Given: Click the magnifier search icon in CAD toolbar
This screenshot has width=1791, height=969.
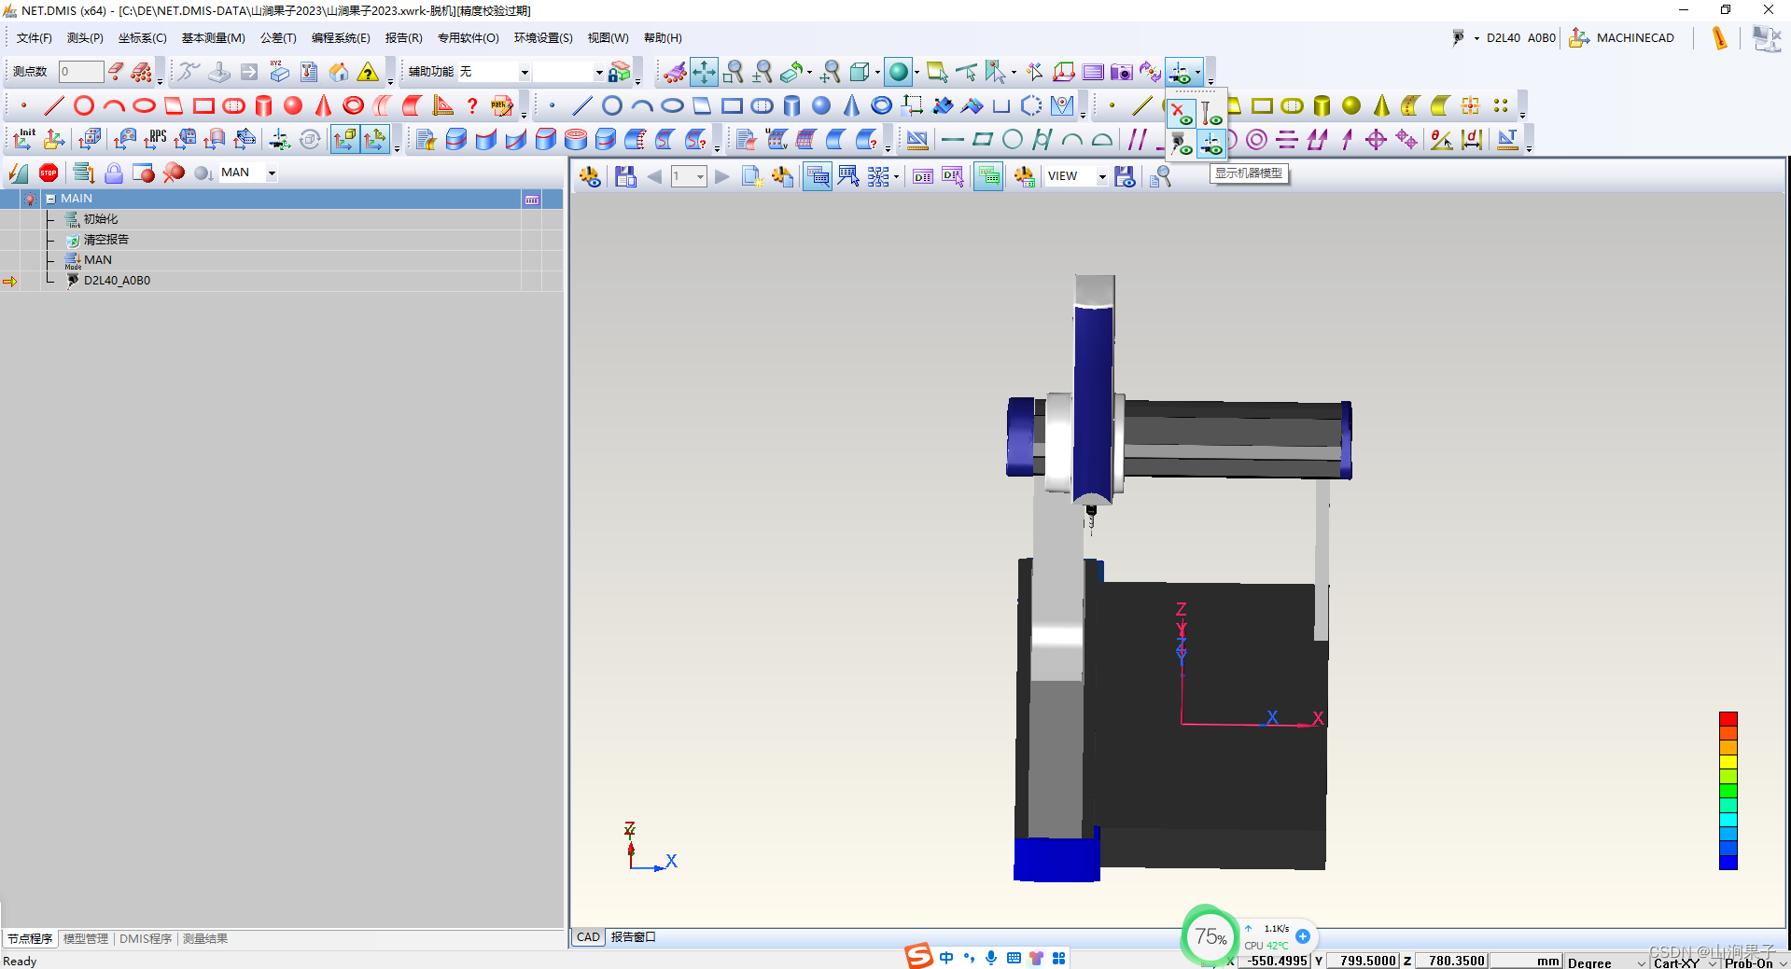Looking at the screenshot, I should [x=1160, y=176].
